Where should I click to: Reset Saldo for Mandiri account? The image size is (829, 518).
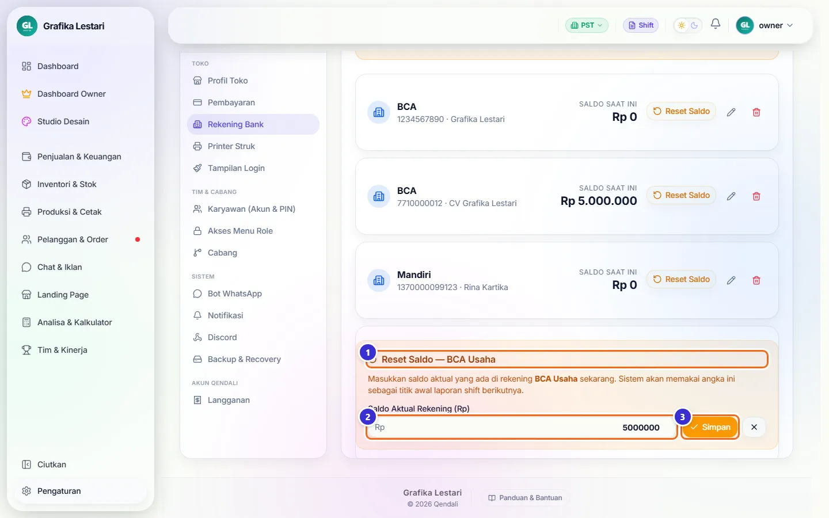click(682, 279)
